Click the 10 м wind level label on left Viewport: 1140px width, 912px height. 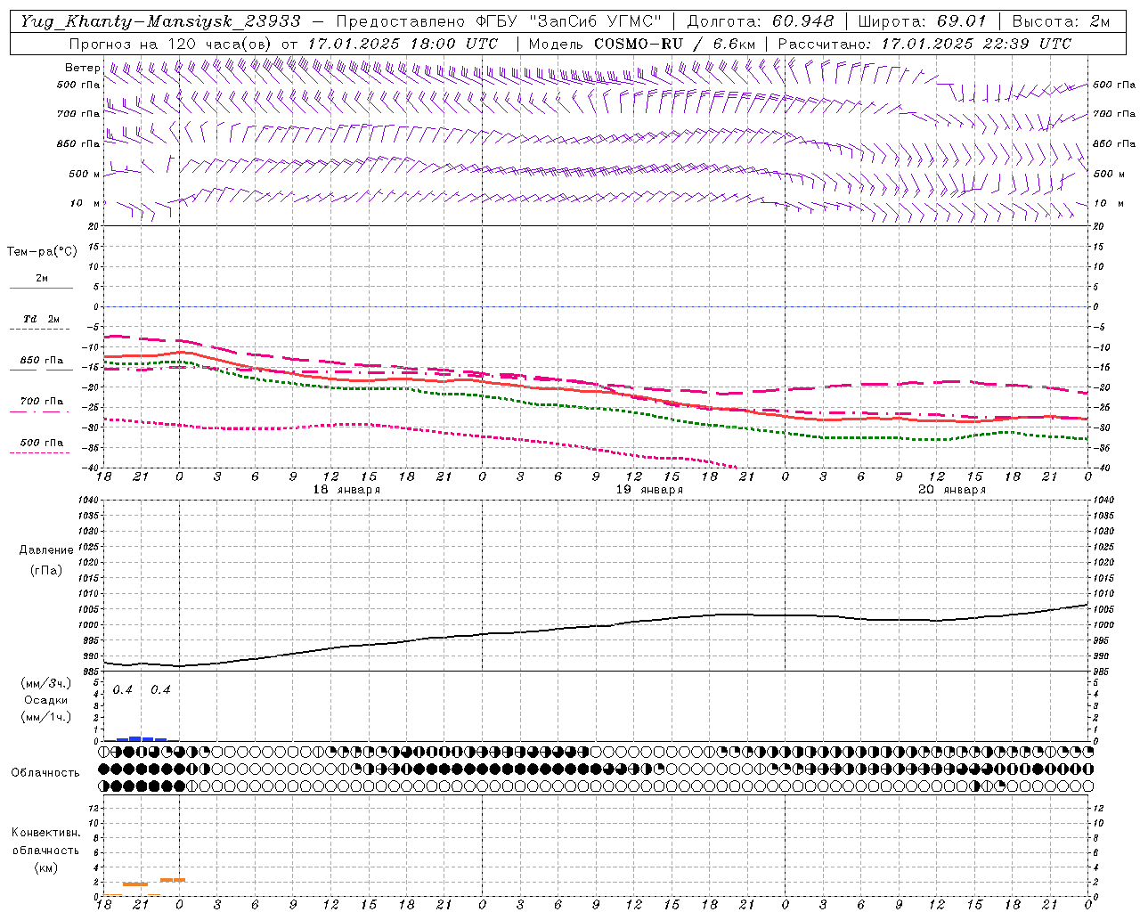pos(85,204)
